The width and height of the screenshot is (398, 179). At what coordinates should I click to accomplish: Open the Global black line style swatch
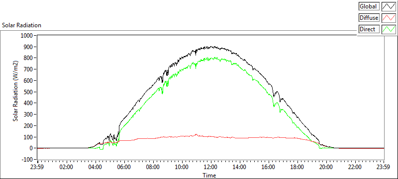click(x=389, y=6)
